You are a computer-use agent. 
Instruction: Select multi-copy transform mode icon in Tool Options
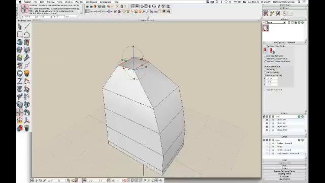[x=272, y=51]
